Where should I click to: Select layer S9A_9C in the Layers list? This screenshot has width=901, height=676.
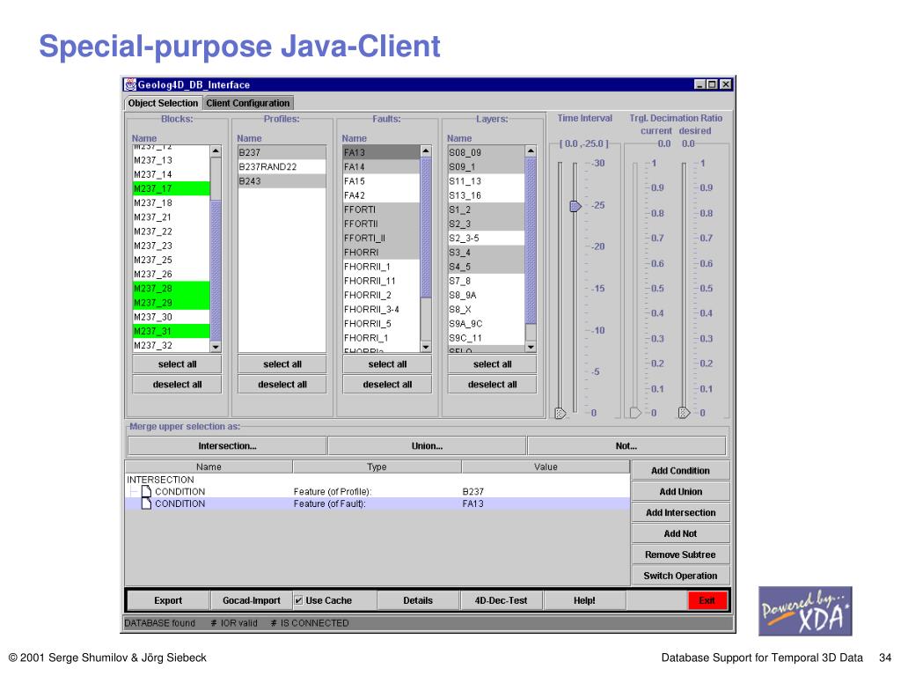486,324
